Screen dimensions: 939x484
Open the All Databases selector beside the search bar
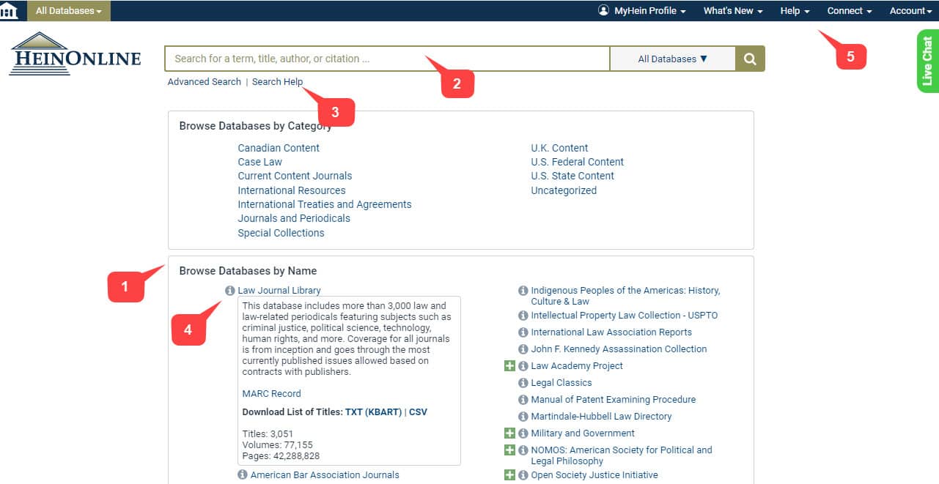click(x=672, y=58)
